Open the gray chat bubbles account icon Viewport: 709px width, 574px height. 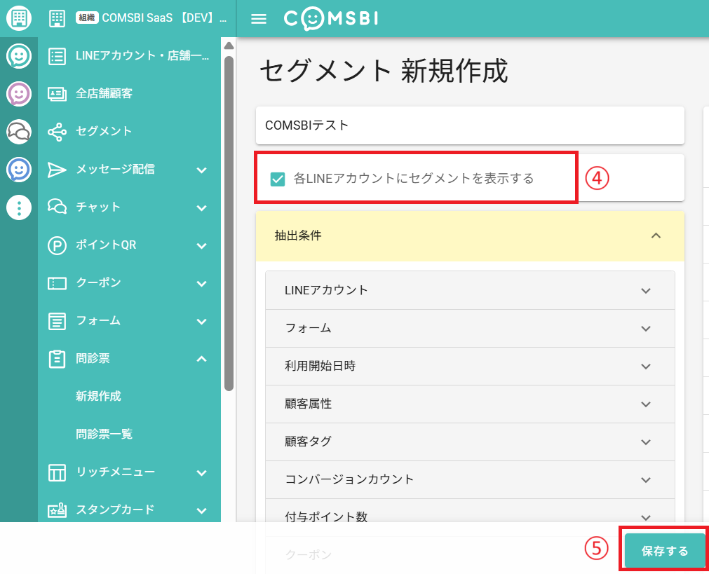pyautogui.click(x=19, y=132)
